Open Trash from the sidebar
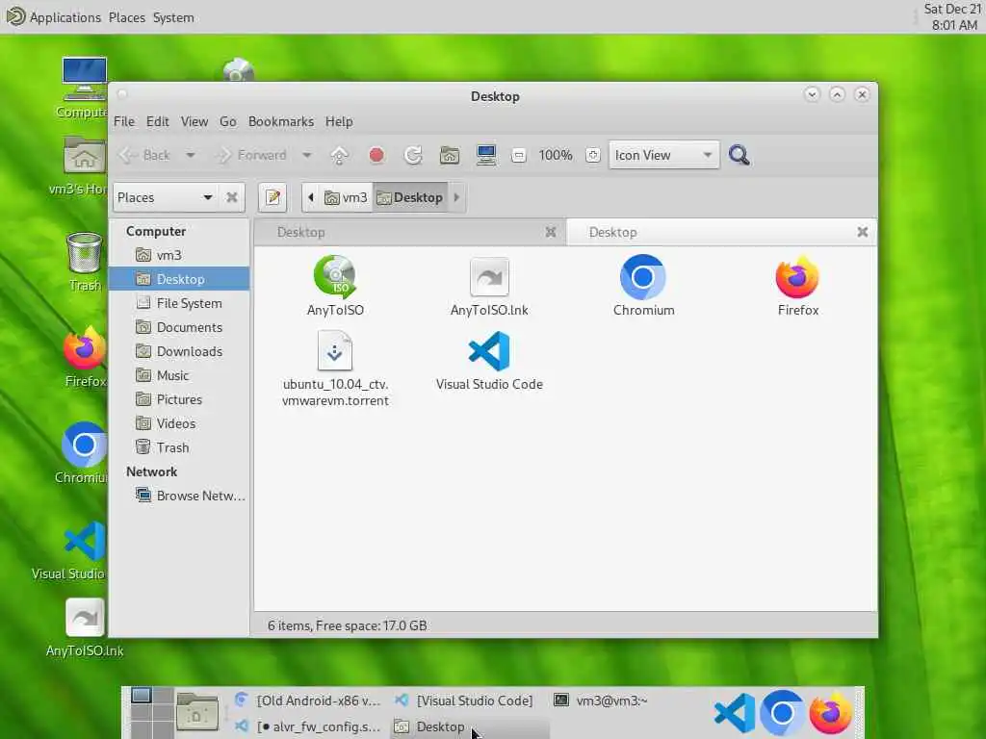The width and height of the screenshot is (986, 739). (179, 447)
